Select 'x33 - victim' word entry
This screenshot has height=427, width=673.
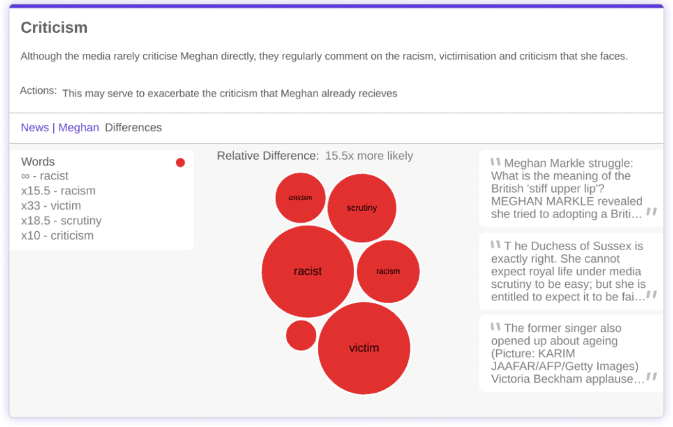point(51,206)
